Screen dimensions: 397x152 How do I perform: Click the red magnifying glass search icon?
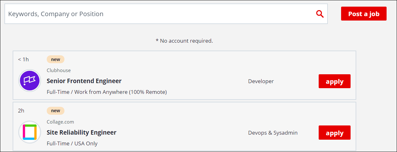pos(320,14)
